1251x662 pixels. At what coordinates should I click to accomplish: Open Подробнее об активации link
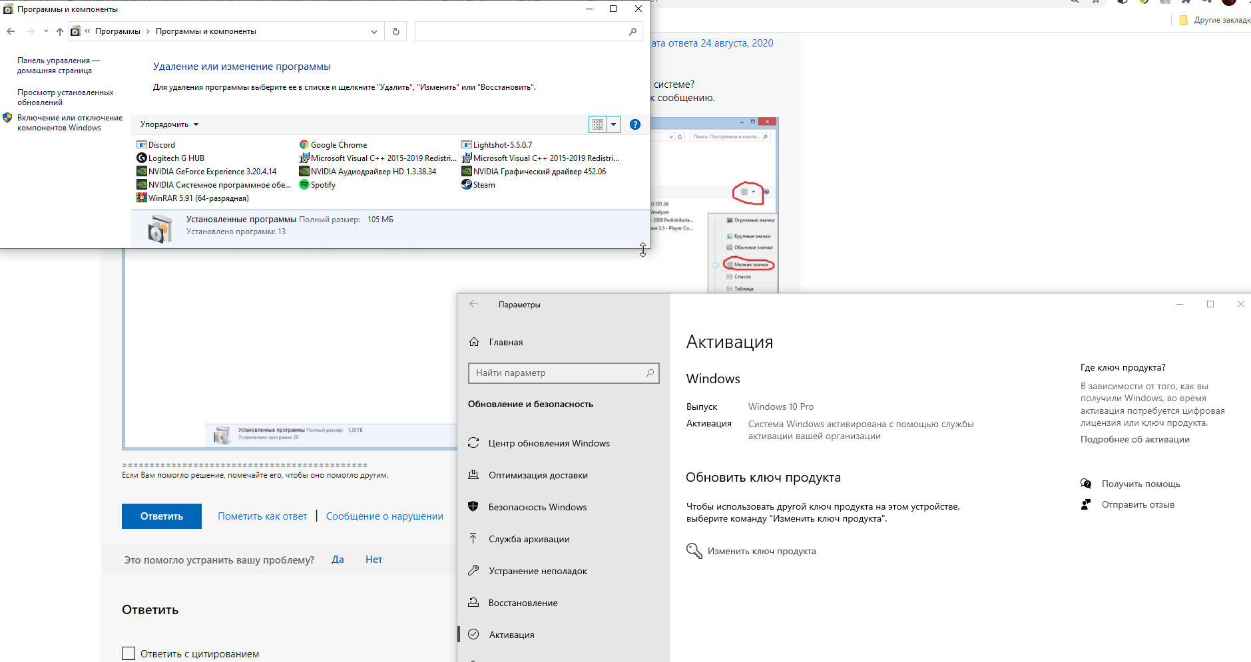pyautogui.click(x=1135, y=439)
